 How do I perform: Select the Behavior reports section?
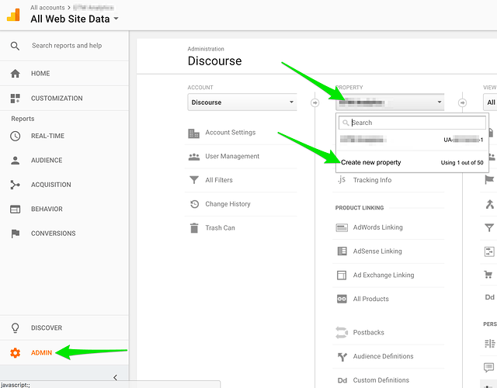64,209
